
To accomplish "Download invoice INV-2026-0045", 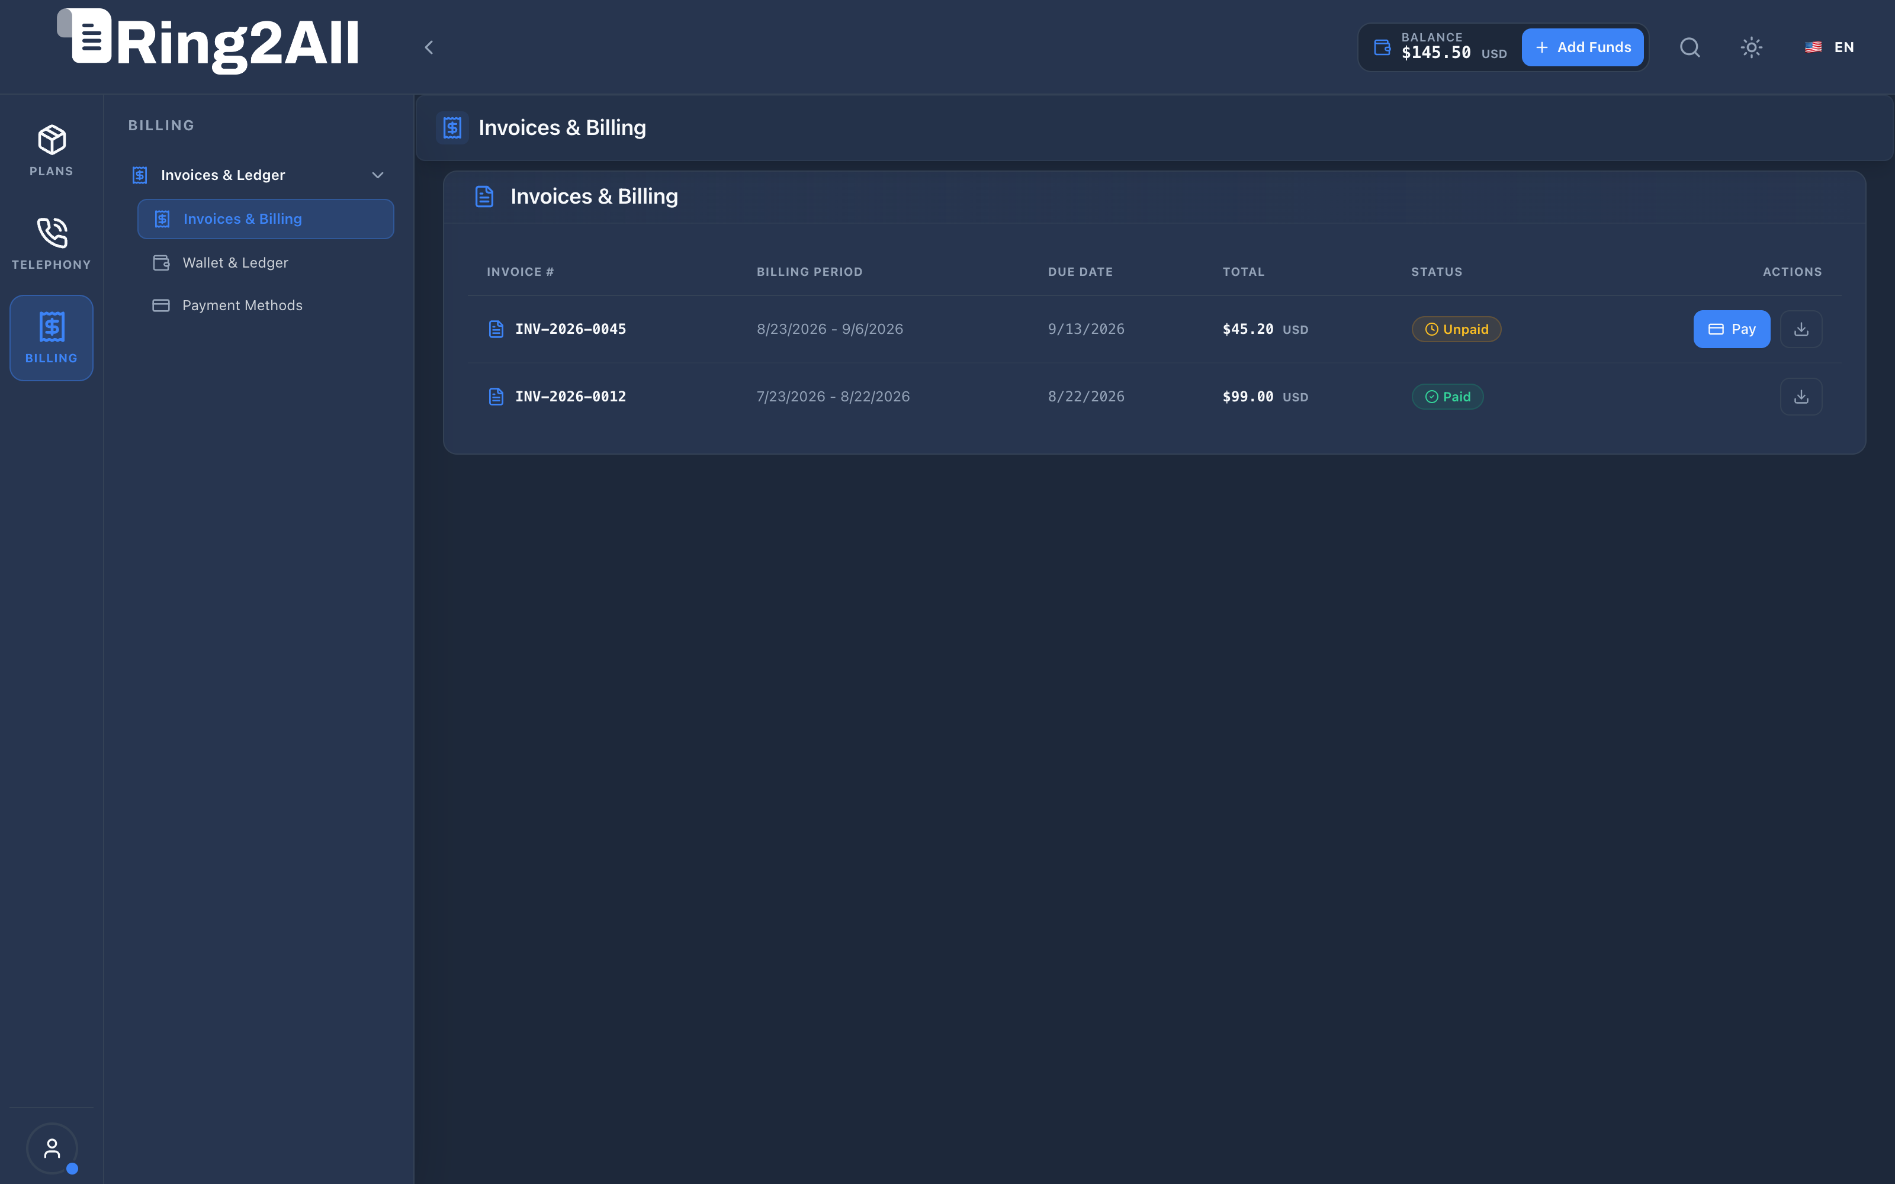I will coord(1801,330).
